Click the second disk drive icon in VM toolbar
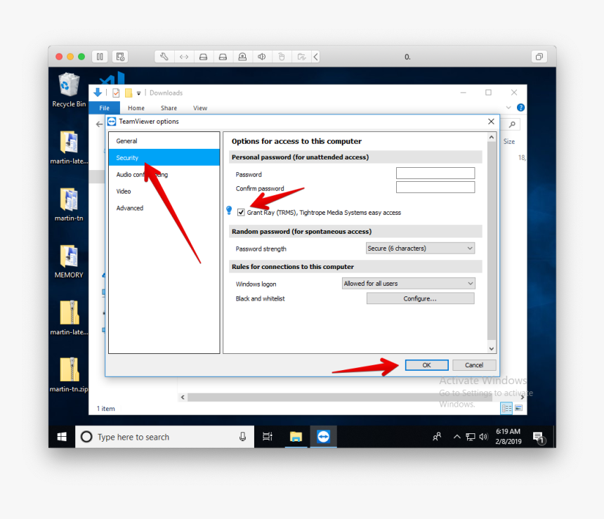The image size is (604, 519). click(x=223, y=57)
